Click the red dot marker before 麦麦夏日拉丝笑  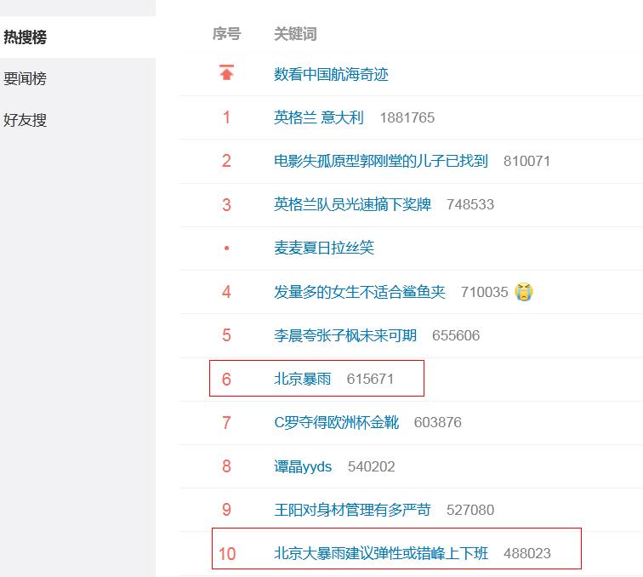[x=226, y=249]
